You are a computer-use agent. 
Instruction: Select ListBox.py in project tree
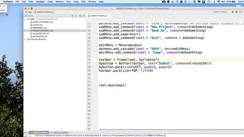(37, 25)
